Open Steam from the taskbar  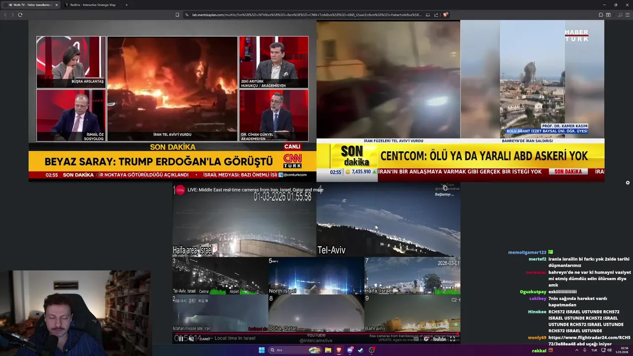pos(361,350)
